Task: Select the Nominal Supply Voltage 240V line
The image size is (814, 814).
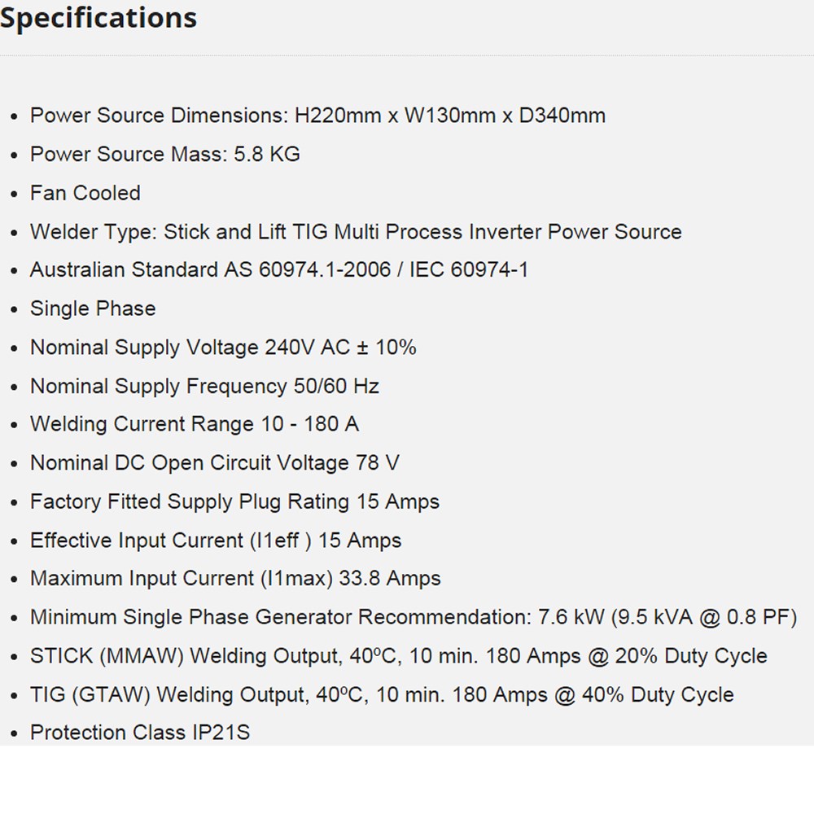Action: click(223, 348)
